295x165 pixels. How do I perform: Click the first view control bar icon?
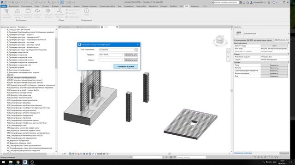pos(70,154)
